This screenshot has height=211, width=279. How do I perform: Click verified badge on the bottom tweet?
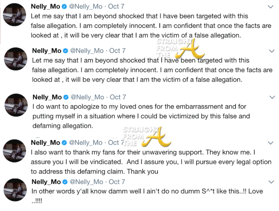[65, 182]
